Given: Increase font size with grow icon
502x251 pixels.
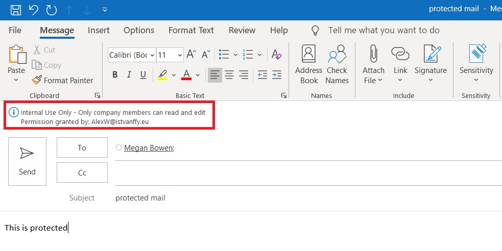Looking at the screenshot, I should click(192, 55).
